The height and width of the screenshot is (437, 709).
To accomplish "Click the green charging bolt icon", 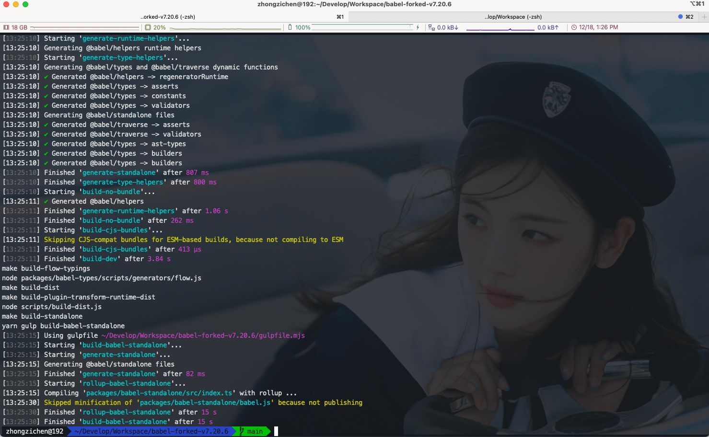I will 418,27.
